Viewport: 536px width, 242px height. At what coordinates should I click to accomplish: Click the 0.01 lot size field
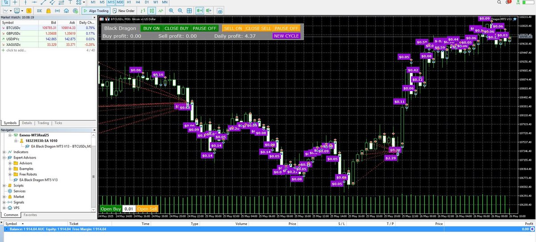point(129,209)
